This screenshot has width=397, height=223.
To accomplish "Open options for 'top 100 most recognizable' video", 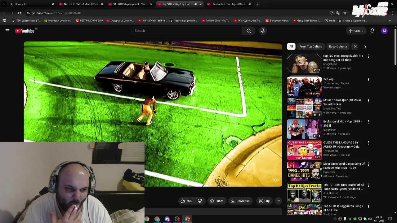I will (x=368, y=56).
